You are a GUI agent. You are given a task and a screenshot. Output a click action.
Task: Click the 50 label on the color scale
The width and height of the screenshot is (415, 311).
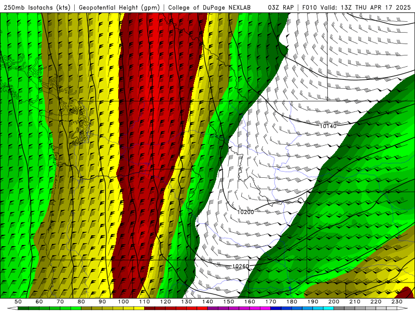pos(18,302)
